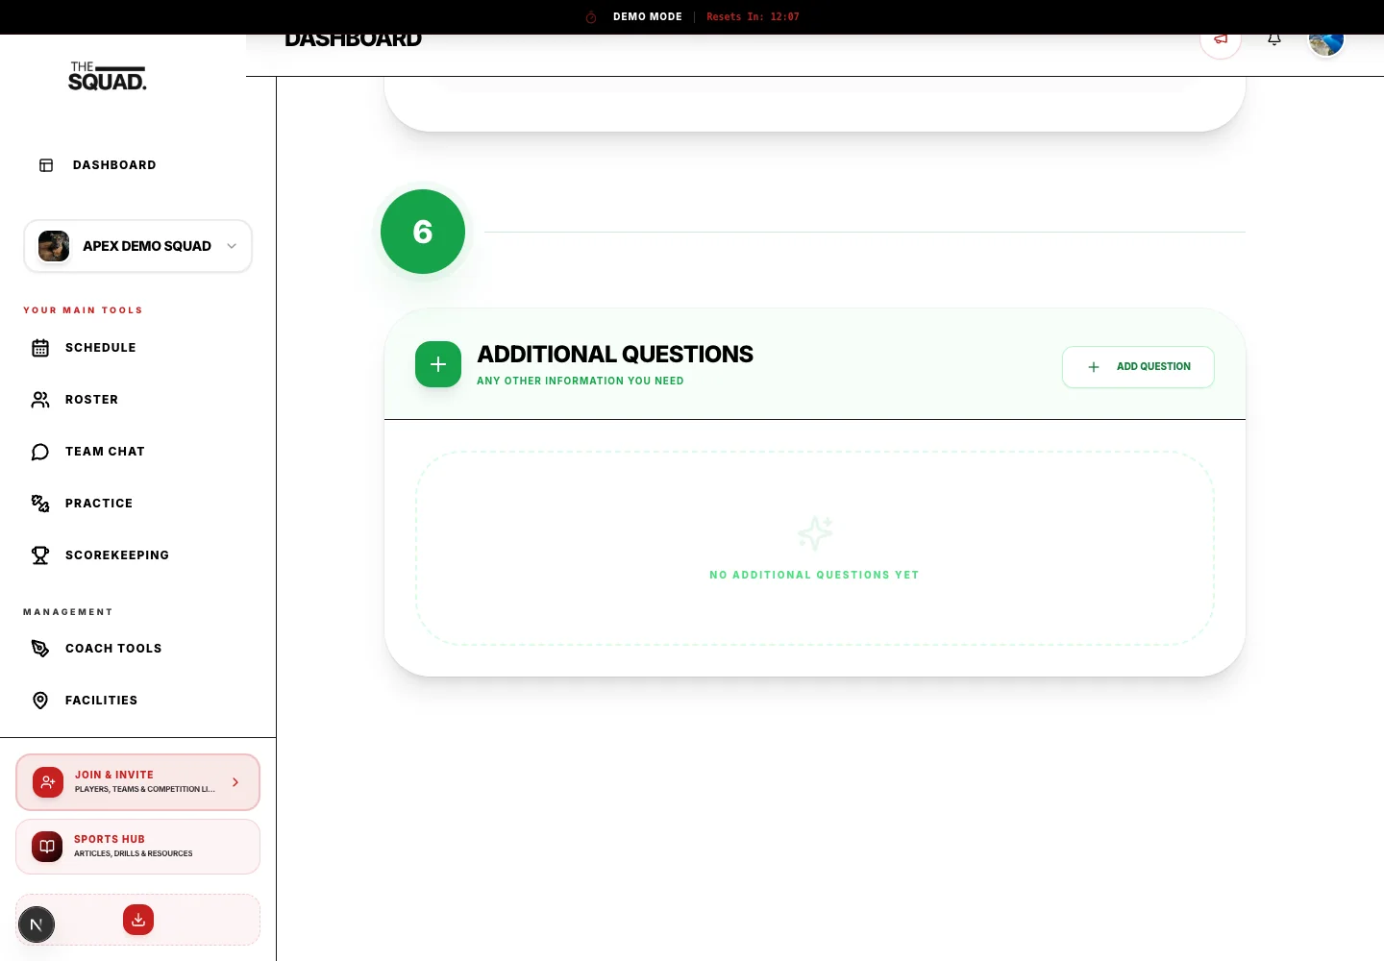Go to the Dashboard menu item
The image size is (1384, 961).
(x=114, y=165)
